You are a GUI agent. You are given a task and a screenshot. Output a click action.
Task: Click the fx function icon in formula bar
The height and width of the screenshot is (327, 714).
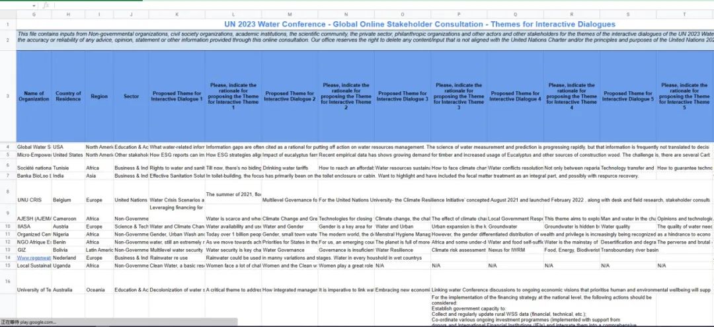point(46,5)
